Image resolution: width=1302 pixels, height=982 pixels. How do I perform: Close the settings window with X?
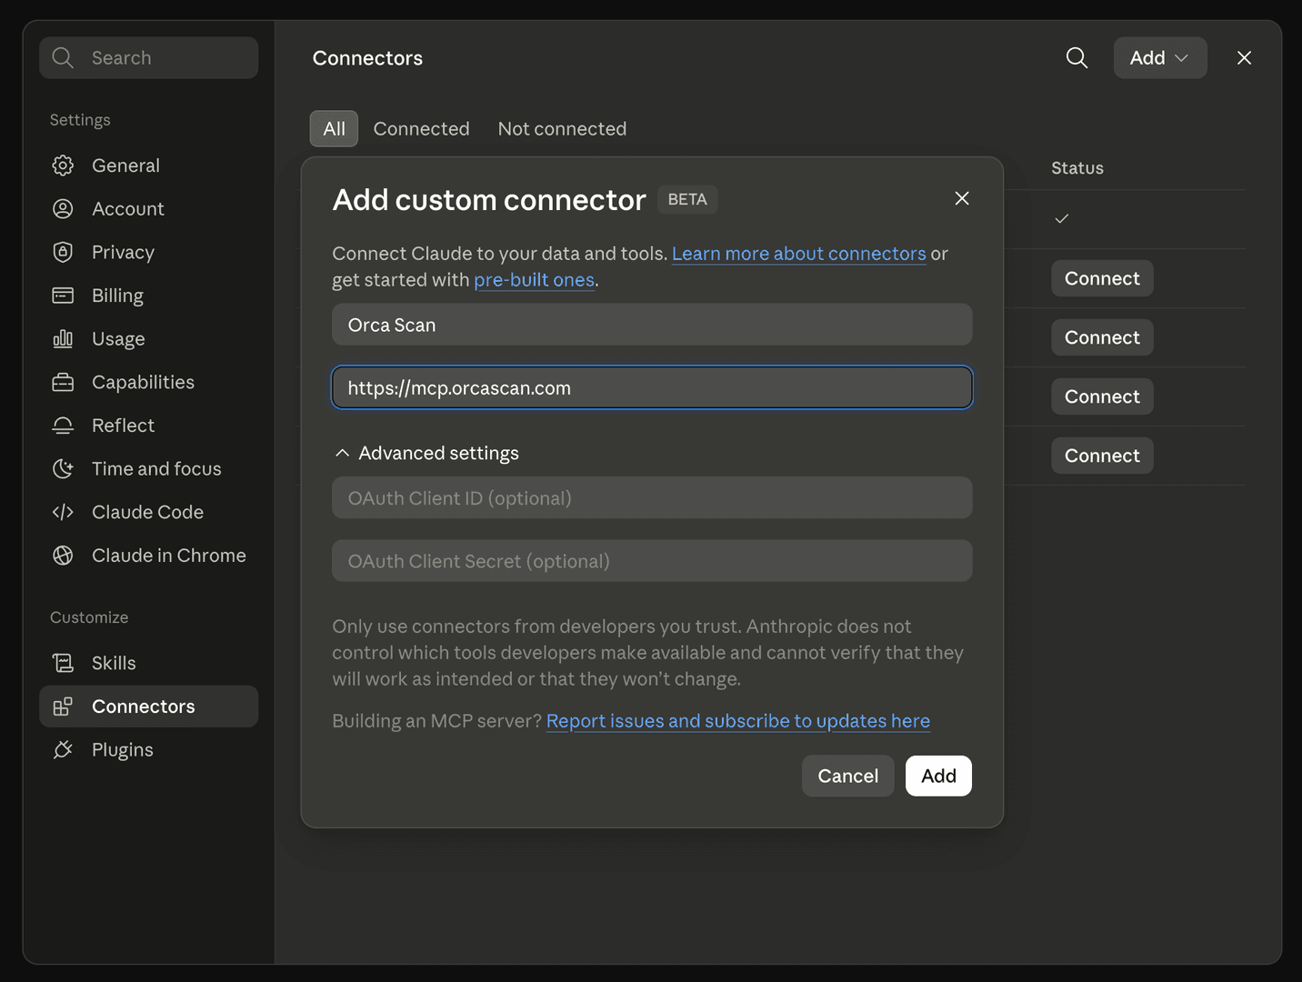click(1245, 58)
